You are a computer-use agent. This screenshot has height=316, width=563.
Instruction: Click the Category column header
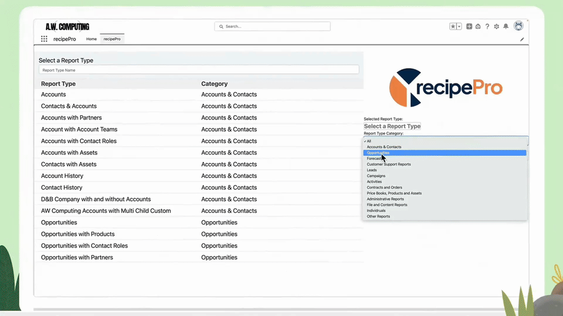click(x=214, y=84)
